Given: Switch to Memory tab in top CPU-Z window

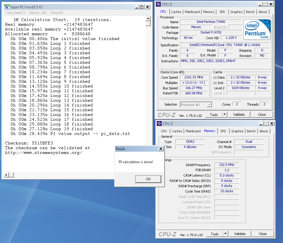Looking at the screenshot, I should point(209,12).
